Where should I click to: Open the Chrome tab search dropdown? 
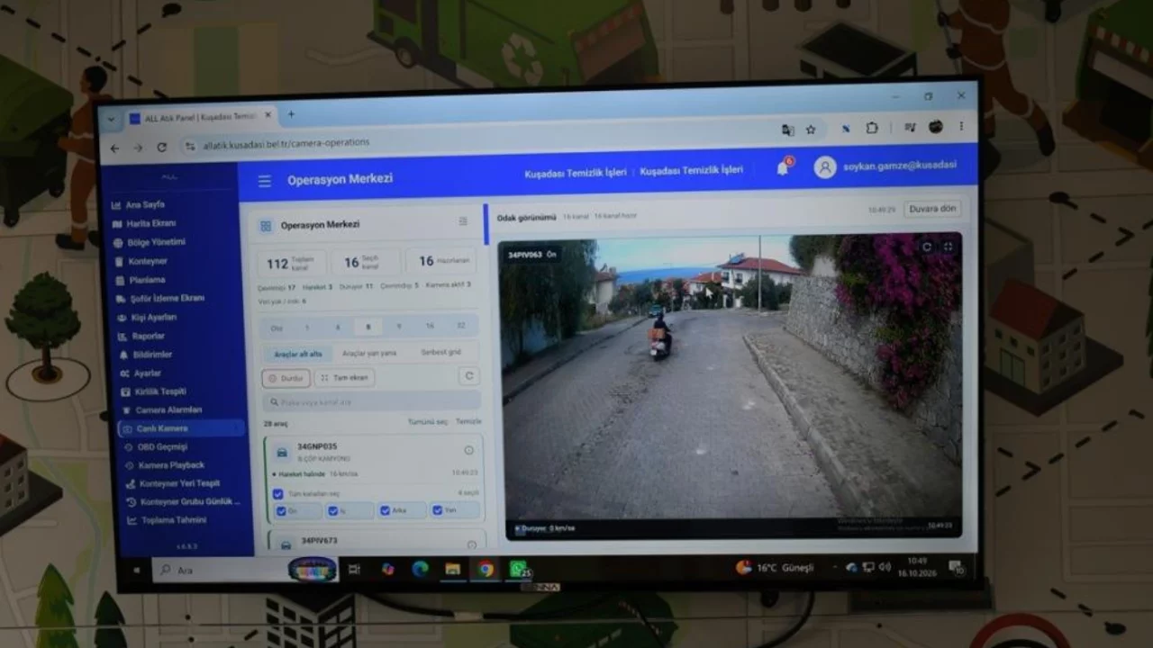(111, 119)
